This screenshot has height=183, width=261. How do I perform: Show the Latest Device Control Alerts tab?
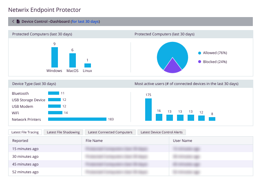(162, 132)
